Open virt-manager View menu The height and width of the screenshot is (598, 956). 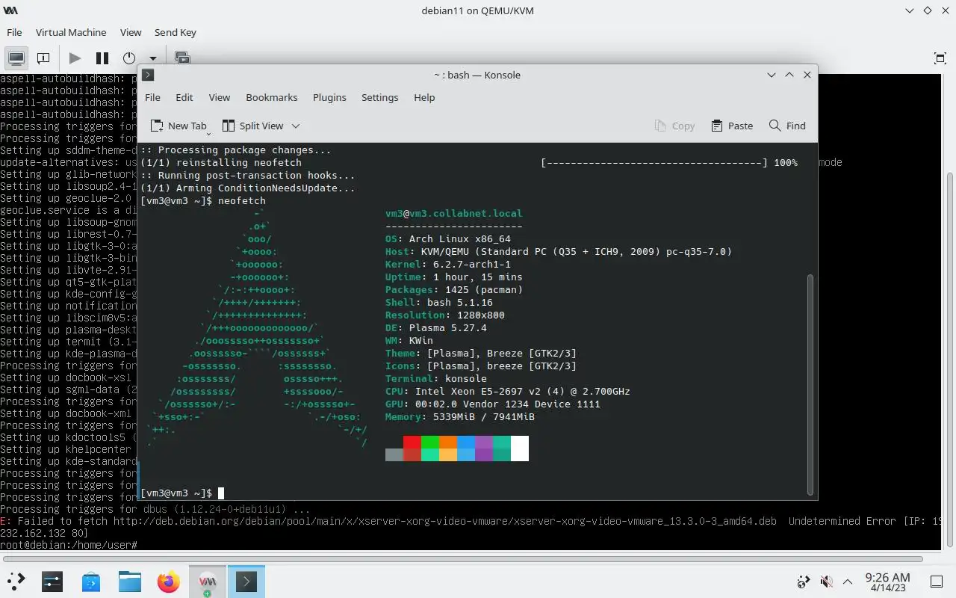(131, 32)
